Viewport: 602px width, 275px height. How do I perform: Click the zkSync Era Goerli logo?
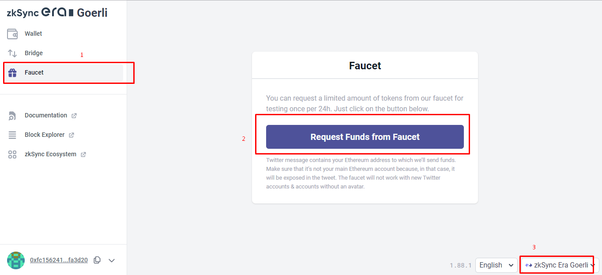click(57, 13)
